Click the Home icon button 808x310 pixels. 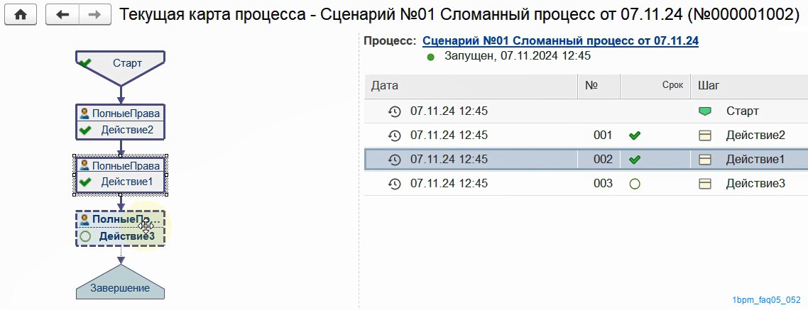(21, 14)
